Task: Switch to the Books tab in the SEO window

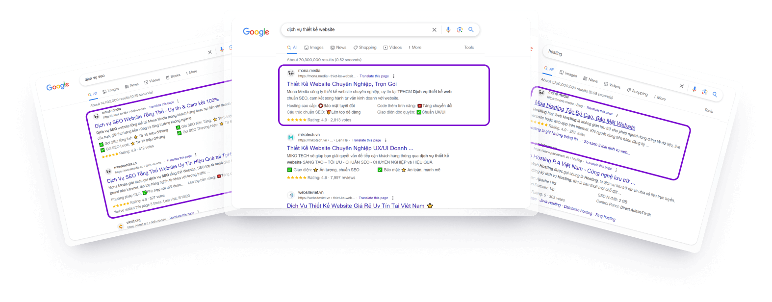Action: coord(173,76)
